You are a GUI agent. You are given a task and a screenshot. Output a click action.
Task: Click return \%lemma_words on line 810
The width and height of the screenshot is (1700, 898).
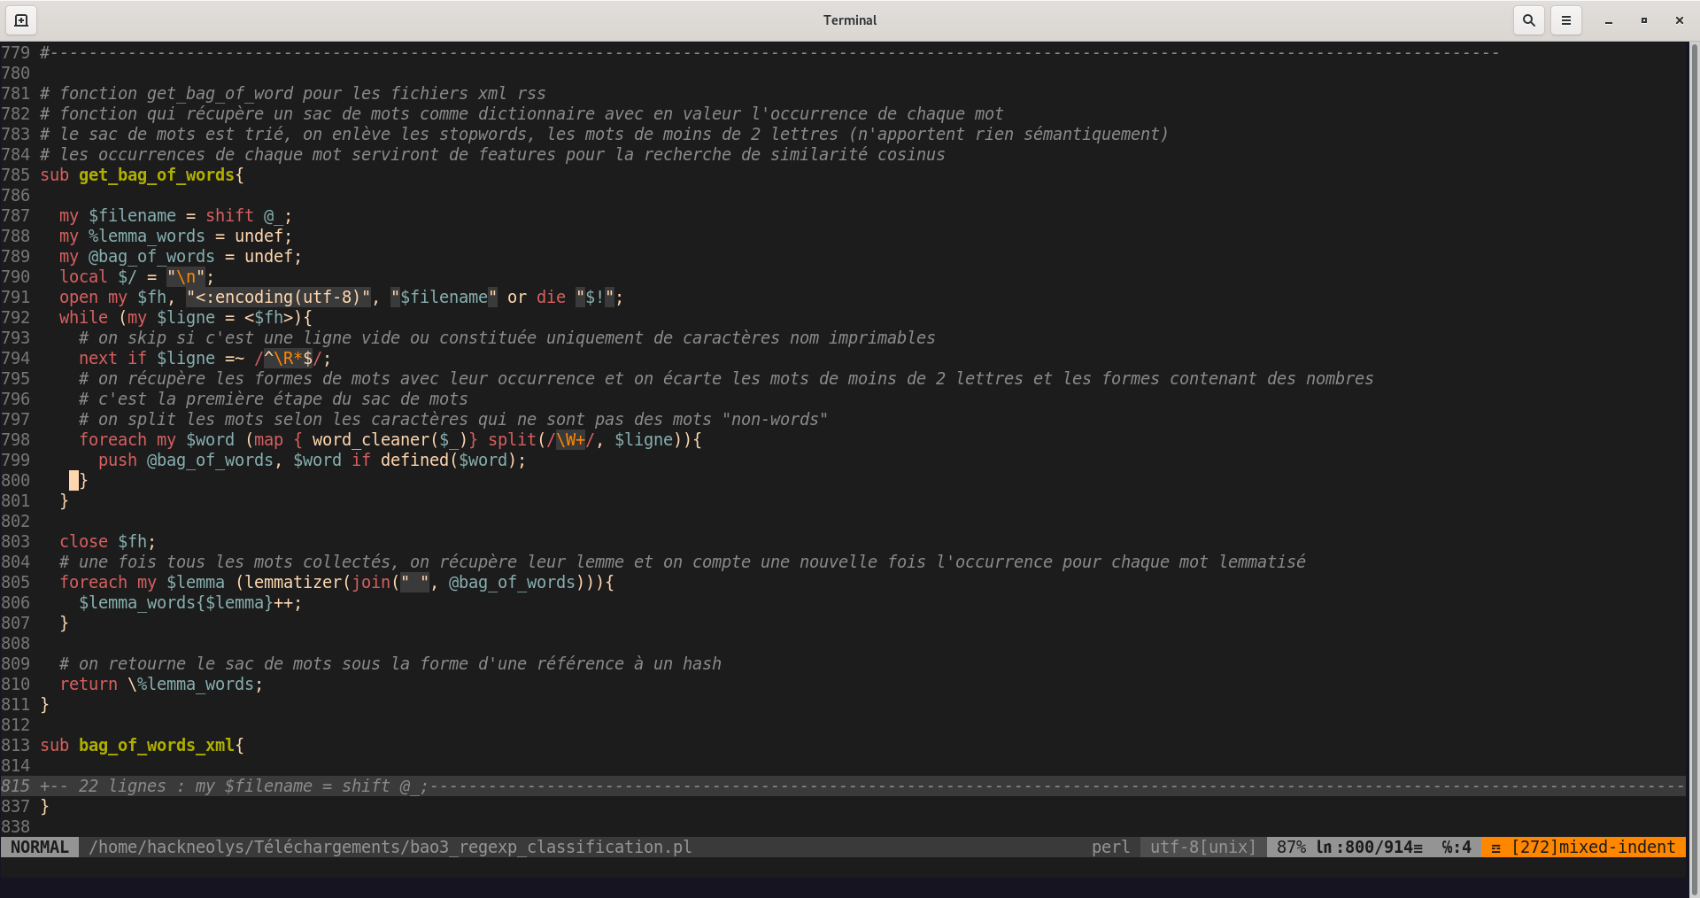pos(161,684)
